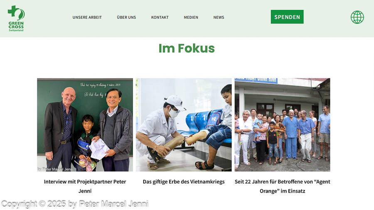Click the 'by Peter Marcel Jenni' photo credit

tap(55, 169)
